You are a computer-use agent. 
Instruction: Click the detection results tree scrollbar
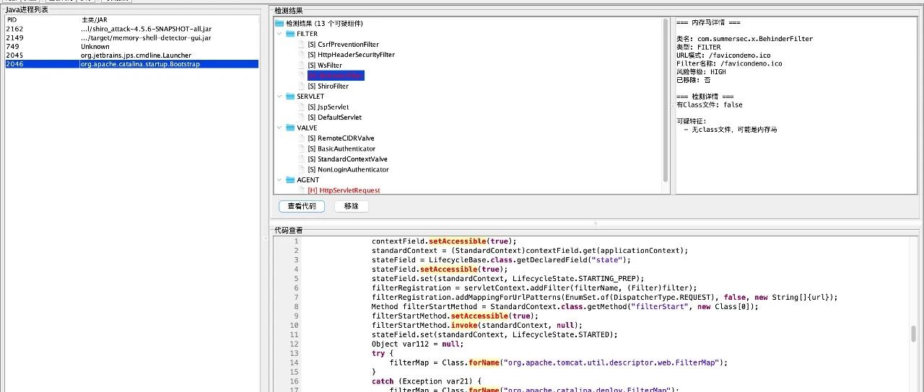coord(666,99)
